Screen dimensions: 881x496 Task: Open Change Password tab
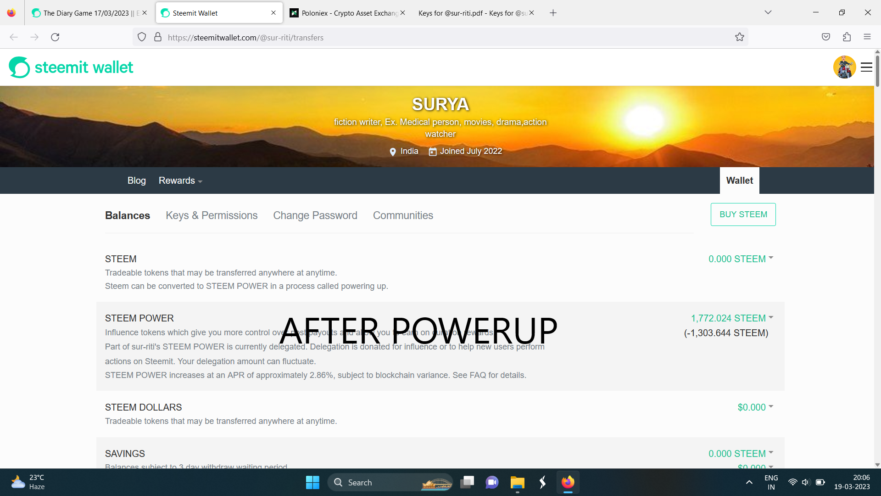(x=315, y=215)
